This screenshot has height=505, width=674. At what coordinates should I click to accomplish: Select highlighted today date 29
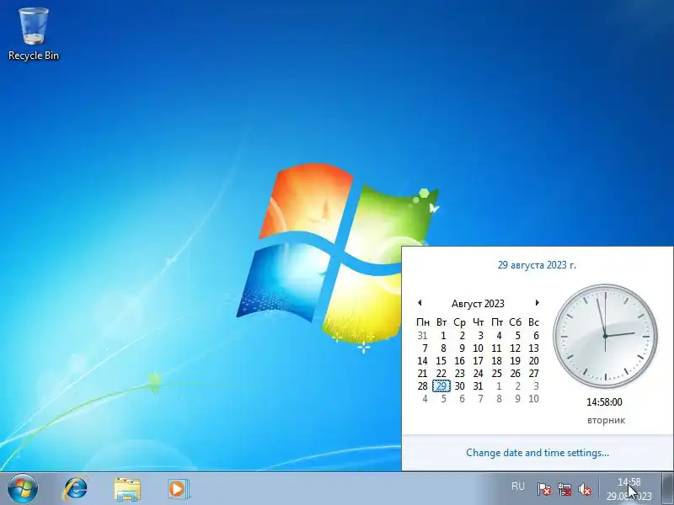pyautogui.click(x=441, y=386)
